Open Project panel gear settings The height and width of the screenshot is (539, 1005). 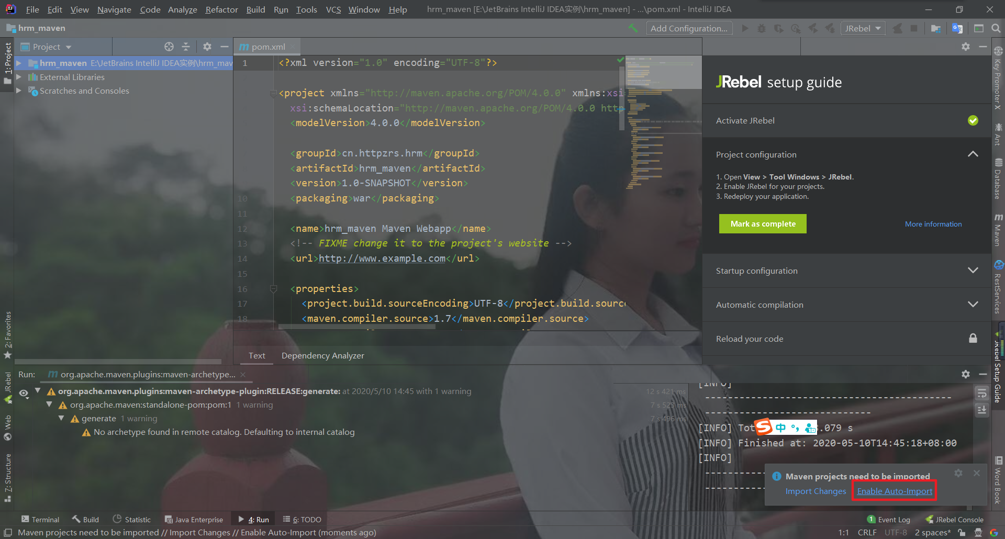coord(207,47)
